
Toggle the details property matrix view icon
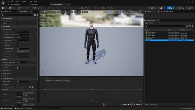pos(35,15)
